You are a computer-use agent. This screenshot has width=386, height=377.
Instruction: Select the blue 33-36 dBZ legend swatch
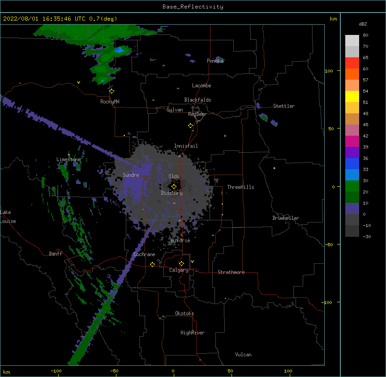[352, 163]
